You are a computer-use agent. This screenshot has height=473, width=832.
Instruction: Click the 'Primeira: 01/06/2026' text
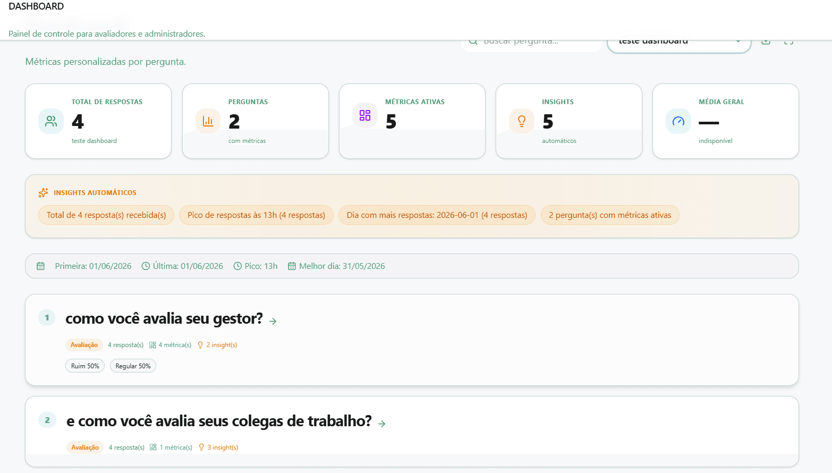pyautogui.click(x=93, y=266)
